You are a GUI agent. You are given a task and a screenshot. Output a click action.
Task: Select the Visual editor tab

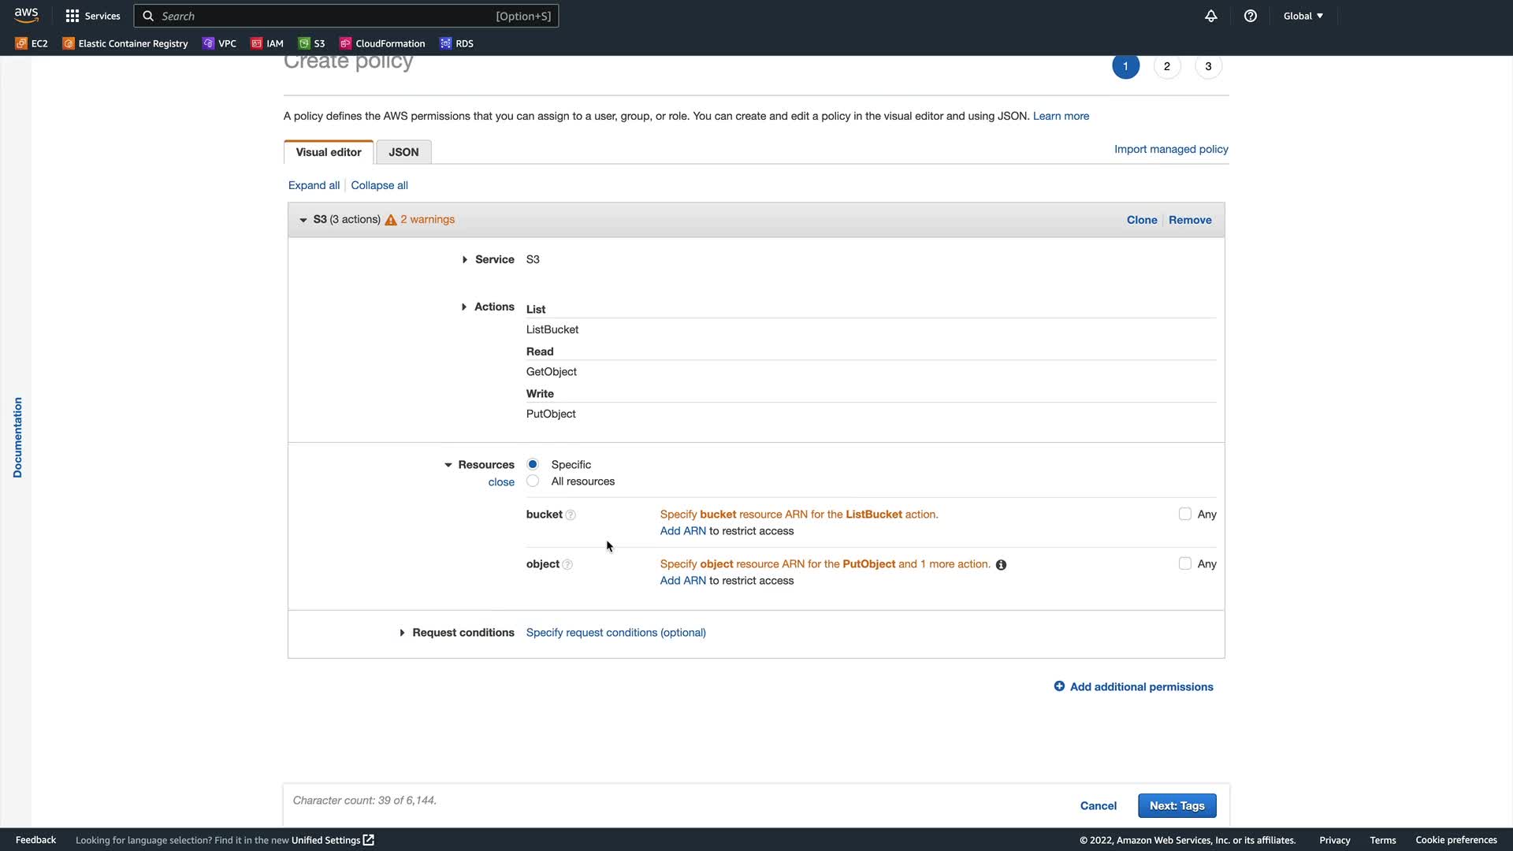tap(329, 152)
